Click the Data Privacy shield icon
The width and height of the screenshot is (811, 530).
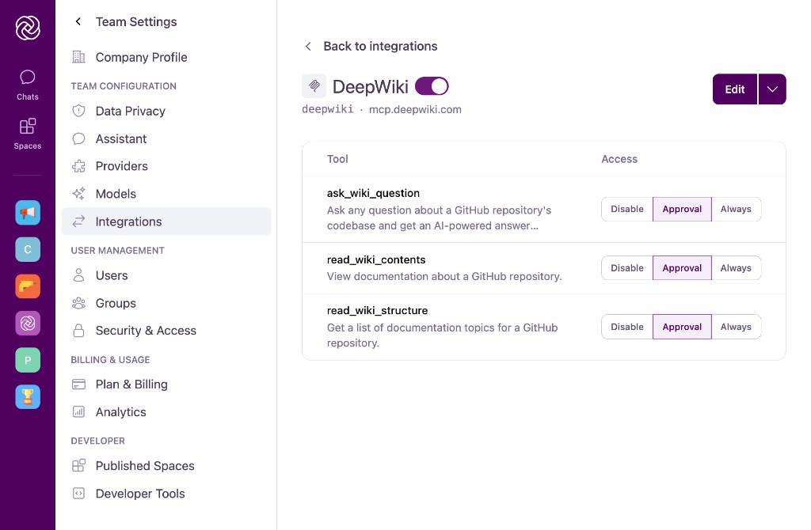(x=78, y=111)
